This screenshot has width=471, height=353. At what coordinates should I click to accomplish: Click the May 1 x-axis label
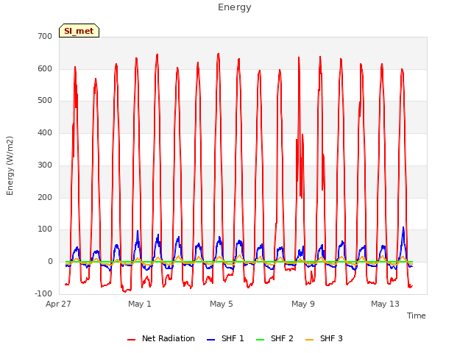pyautogui.click(x=140, y=304)
